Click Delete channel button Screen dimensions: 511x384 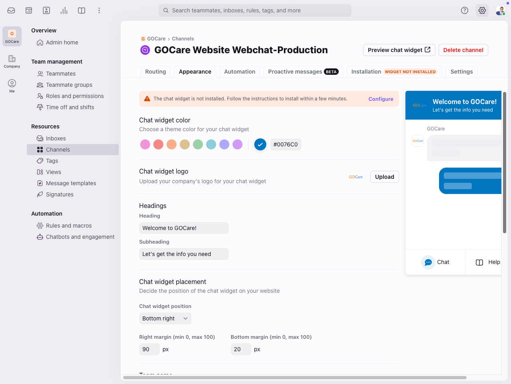tap(463, 50)
